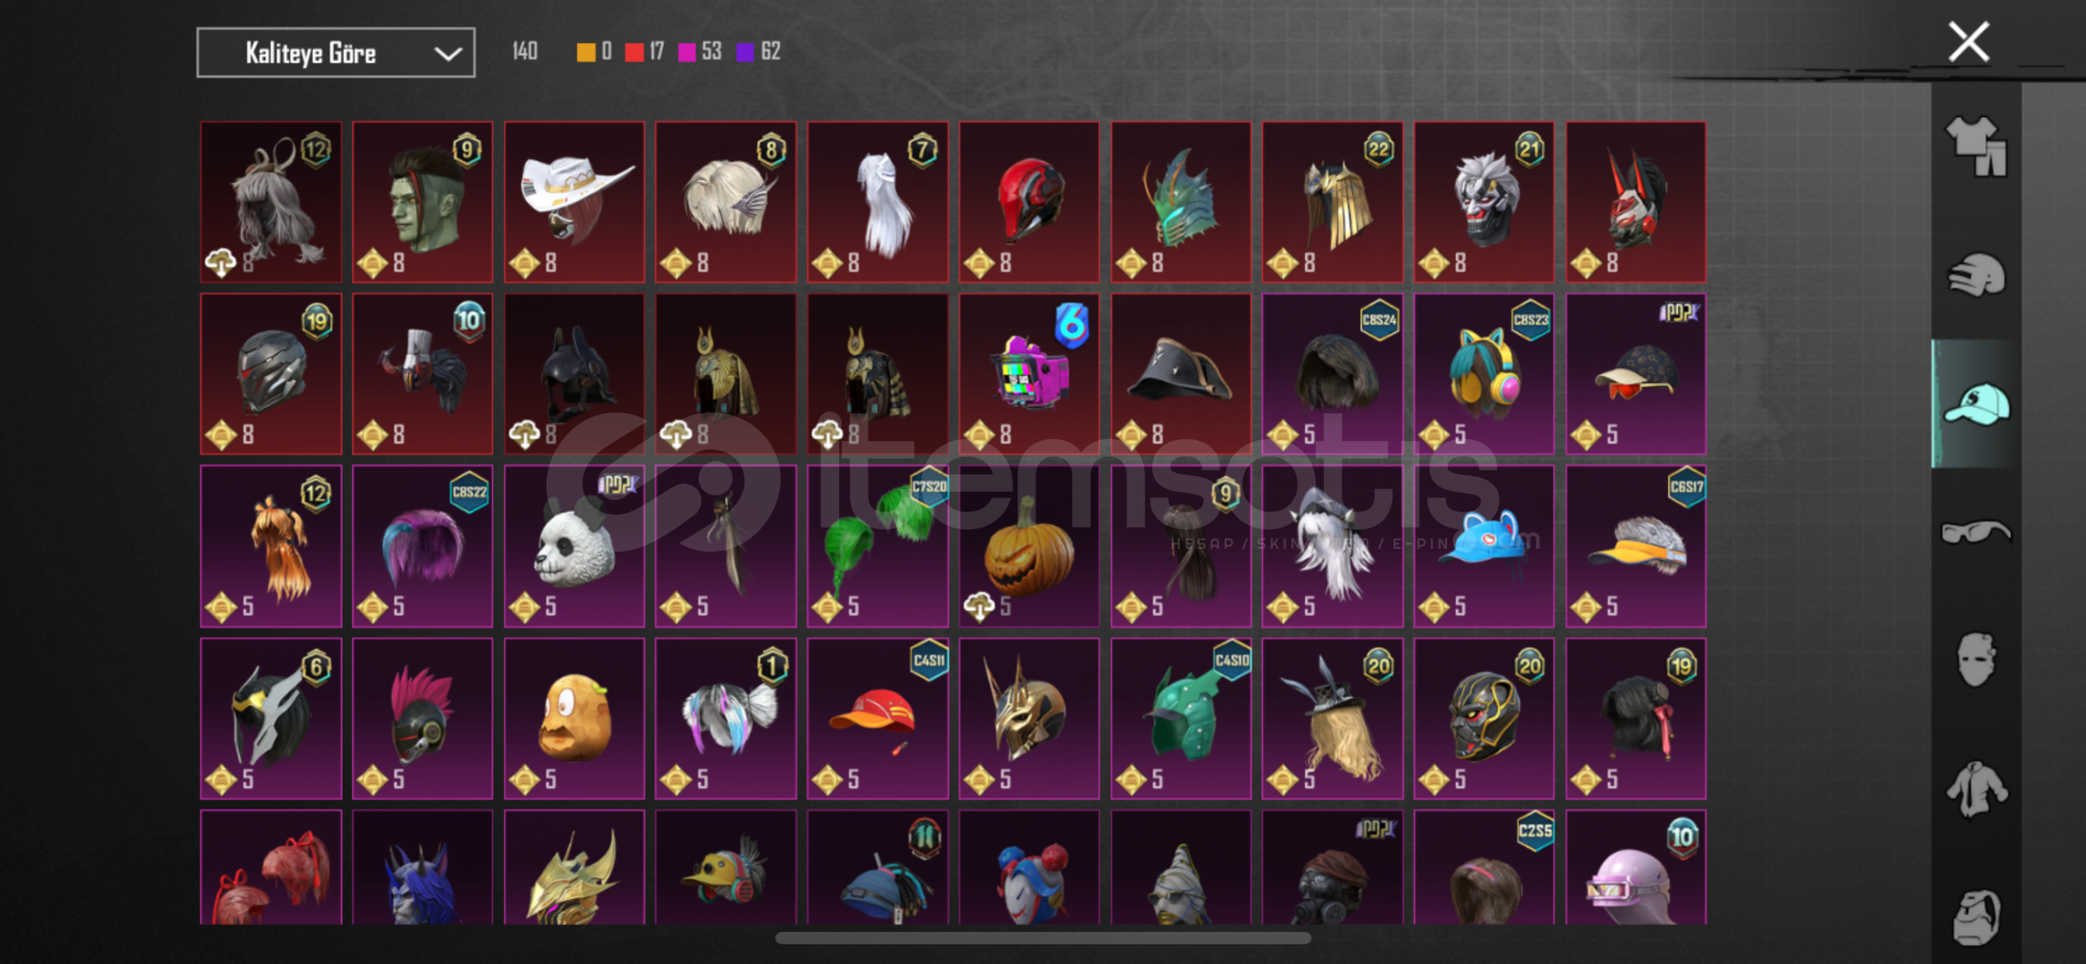Open the jacket category icon
Screen dimensions: 2086x964
tap(1976, 788)
